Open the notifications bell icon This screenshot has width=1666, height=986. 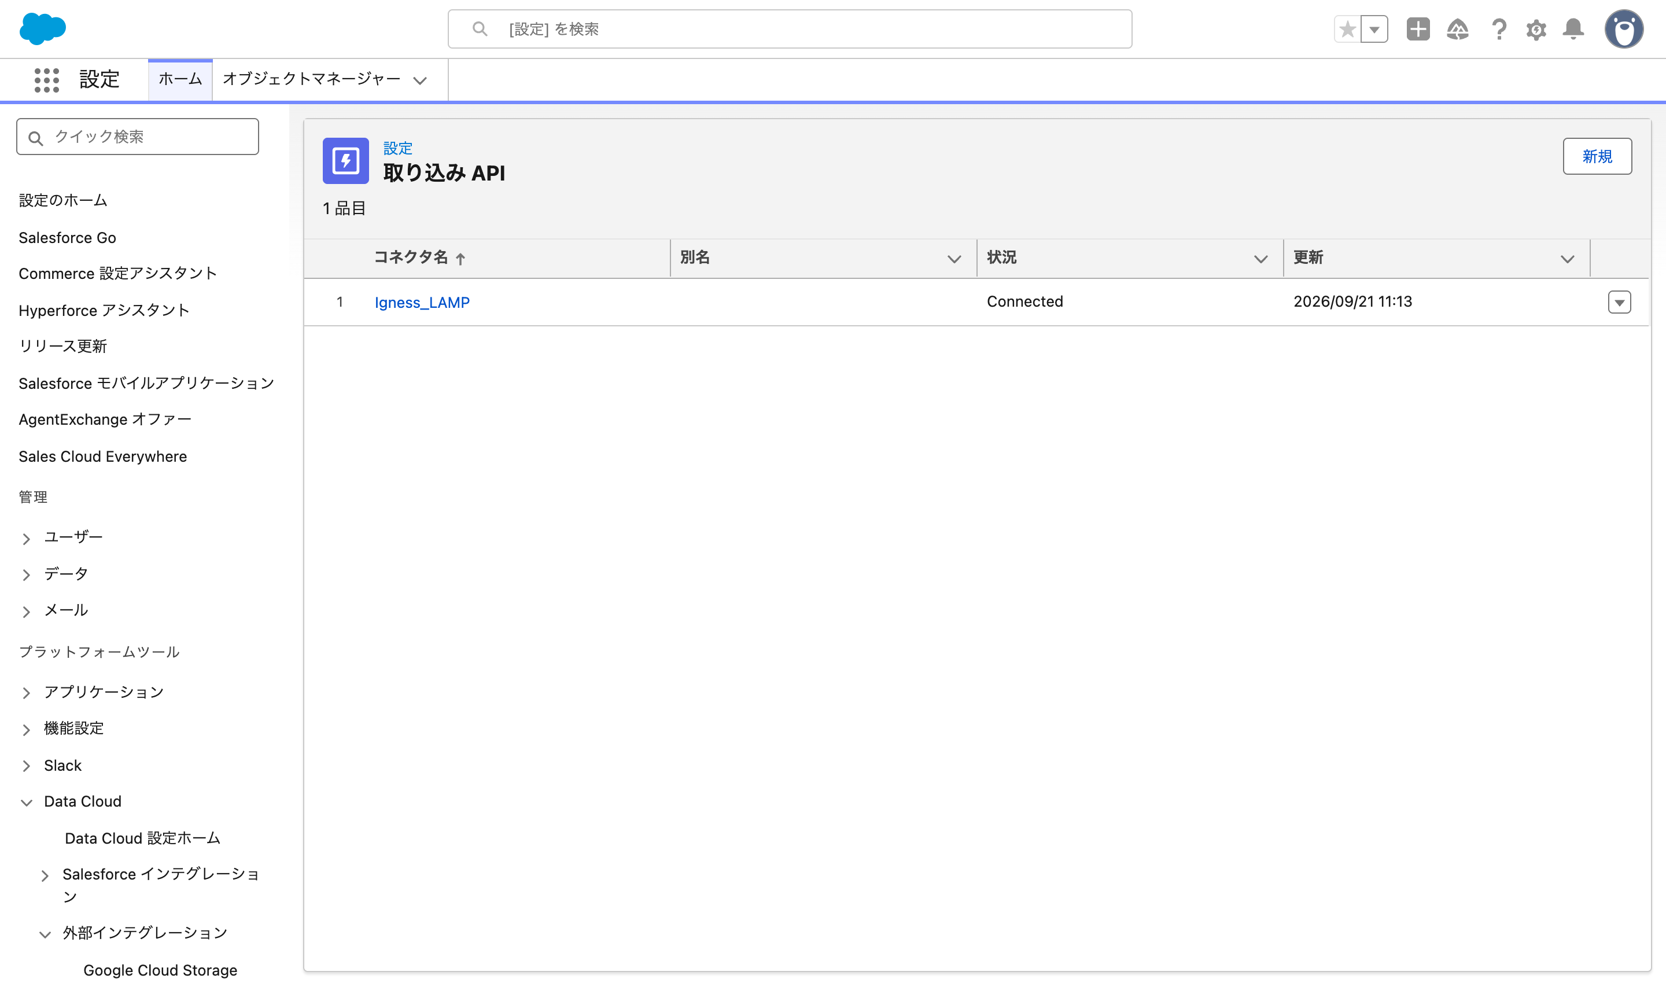click(1573, 30)
